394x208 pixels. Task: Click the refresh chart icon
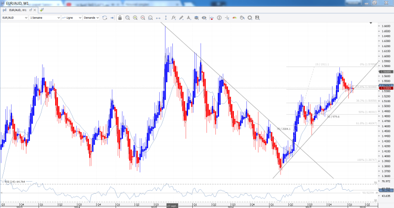click(105, 18)
